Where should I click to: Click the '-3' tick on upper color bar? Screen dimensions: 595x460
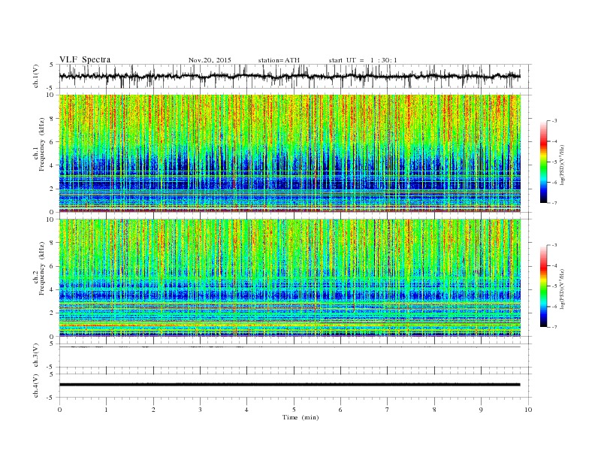tap(554, 121)
